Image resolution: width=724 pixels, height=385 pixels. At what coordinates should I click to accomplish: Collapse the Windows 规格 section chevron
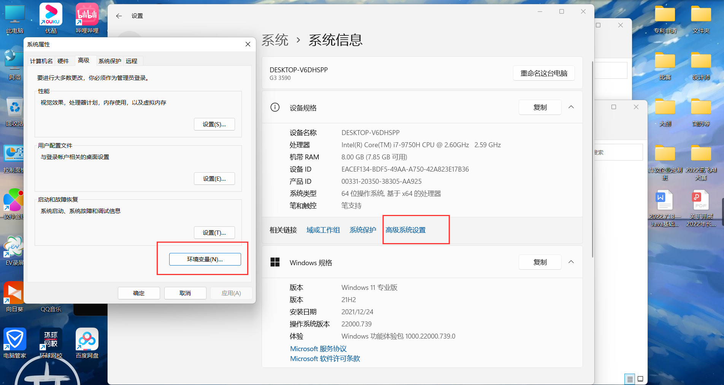(x=571, y=262)
